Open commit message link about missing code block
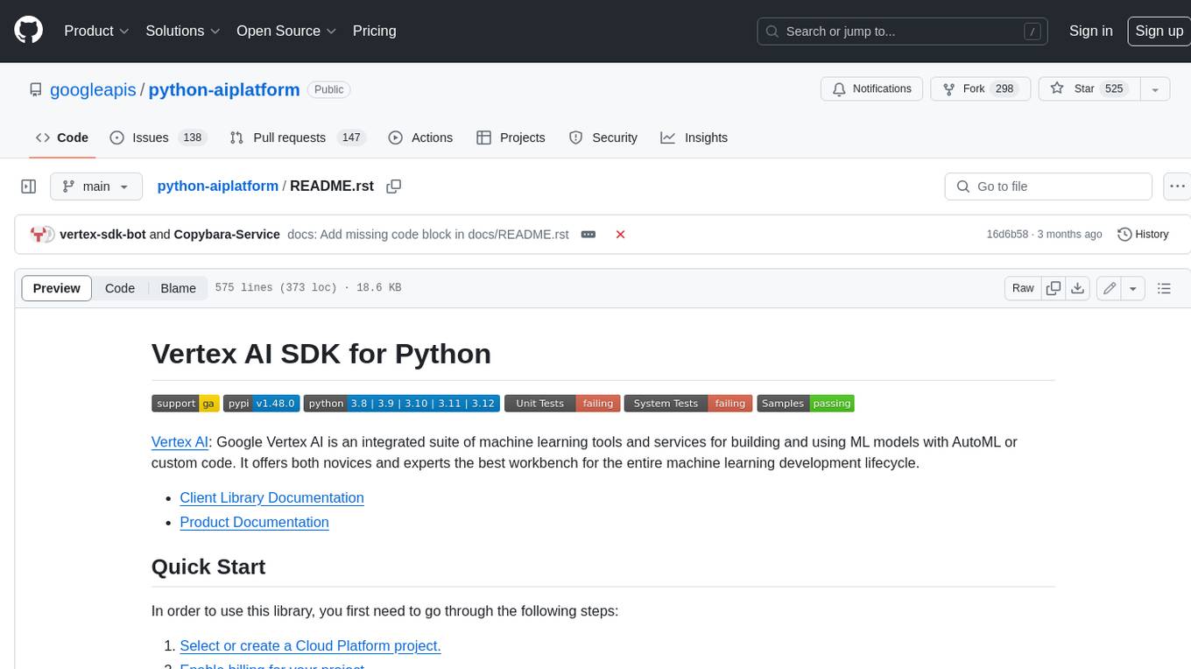 [428, 235]
